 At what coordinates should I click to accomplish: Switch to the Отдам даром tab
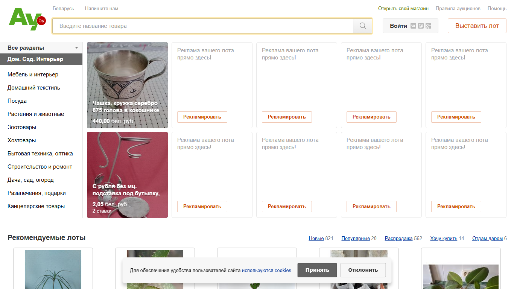click(x=487, y=238)
